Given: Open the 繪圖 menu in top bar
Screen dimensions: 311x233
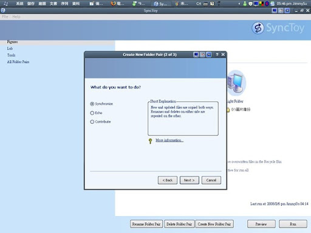Looking at the screenshot, I should 42,4.
